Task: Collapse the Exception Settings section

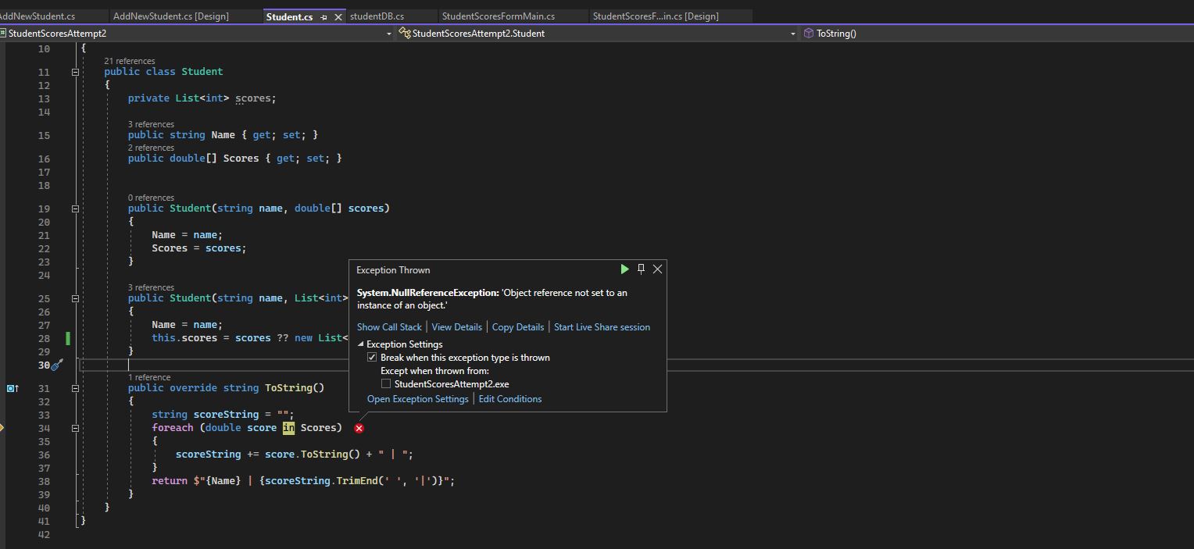Action: click(x=361, y=344)
